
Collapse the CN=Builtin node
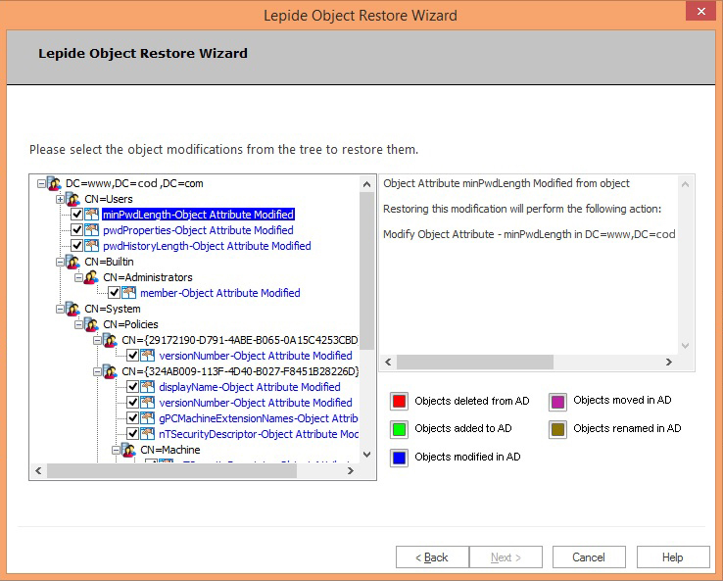(x=60, y=262)
